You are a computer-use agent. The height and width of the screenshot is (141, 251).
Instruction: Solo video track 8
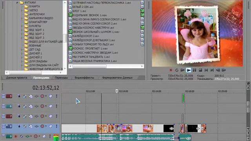[x=56, y=127]
